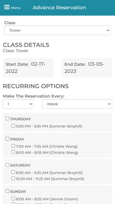
Task: Open the Week frequency dropdown
Action: (x=77, y=104)
